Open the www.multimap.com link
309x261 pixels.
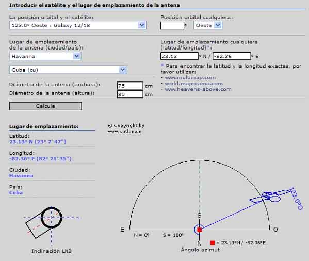click(x=190, y=77)
